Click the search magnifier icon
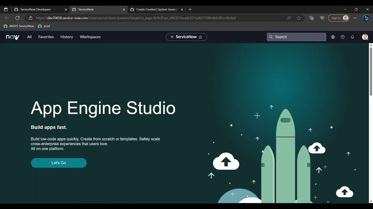 (x=271, y=37)
